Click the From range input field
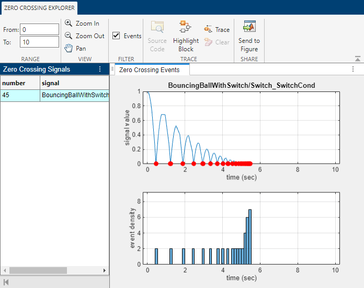 pyautogui.click(x=40, y=30)
